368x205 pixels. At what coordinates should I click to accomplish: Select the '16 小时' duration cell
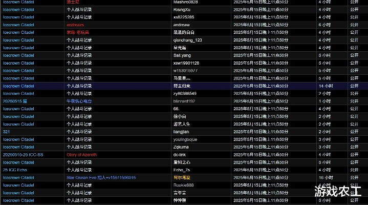click(x=326, y=177)
